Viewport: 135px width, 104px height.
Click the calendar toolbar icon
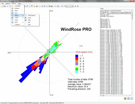[32, 6]
